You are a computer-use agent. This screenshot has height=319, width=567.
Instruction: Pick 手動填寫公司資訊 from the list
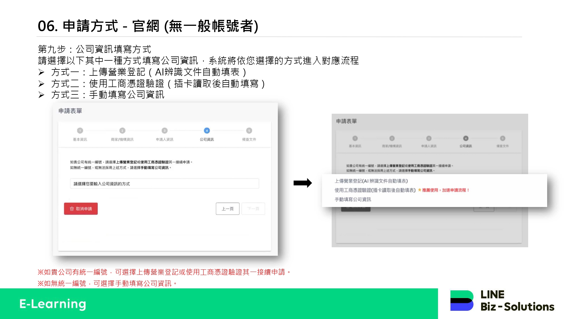coord(353,200)
